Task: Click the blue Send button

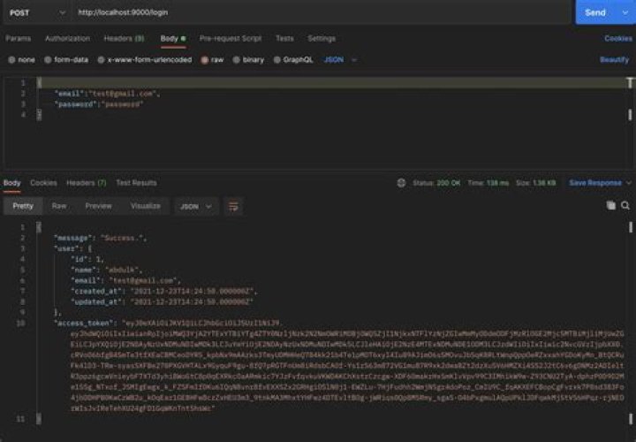Action: (x=595, y=12)
